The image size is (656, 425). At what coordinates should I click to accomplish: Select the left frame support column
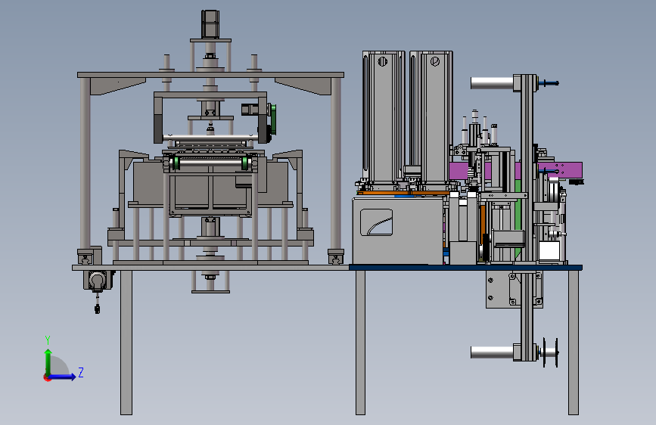pos(85,163)
